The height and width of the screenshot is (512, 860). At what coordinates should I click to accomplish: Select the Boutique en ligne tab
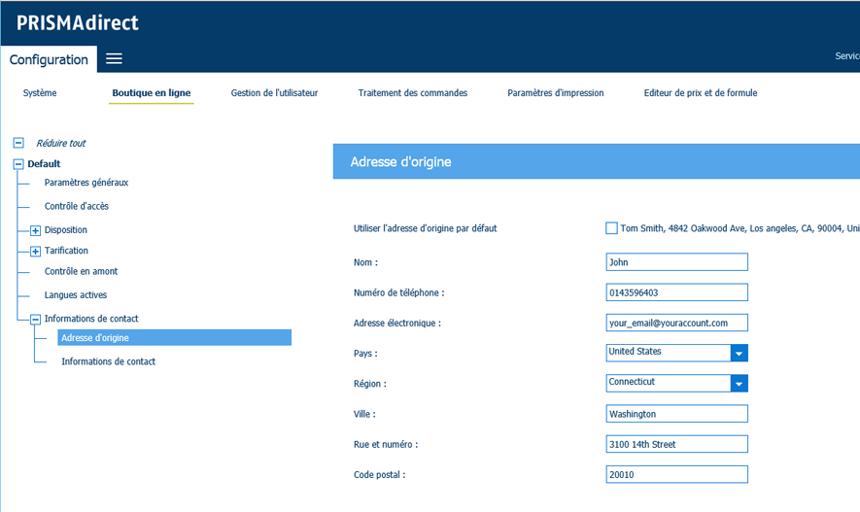point(152,92)
